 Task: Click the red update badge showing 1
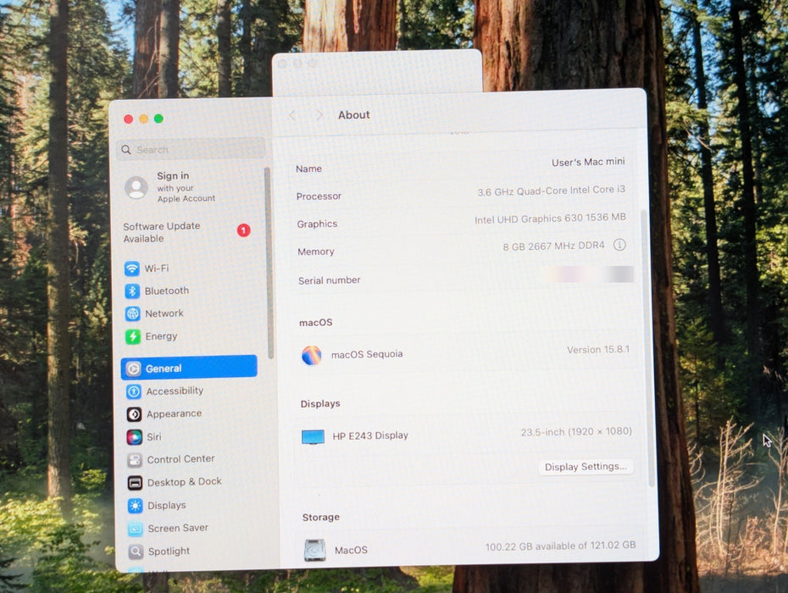pos(244,230)
